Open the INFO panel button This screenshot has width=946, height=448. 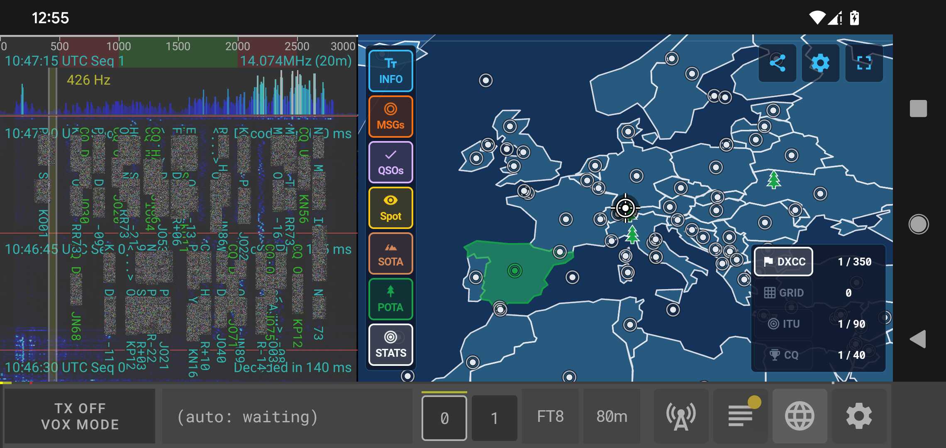tap(390, 71)
